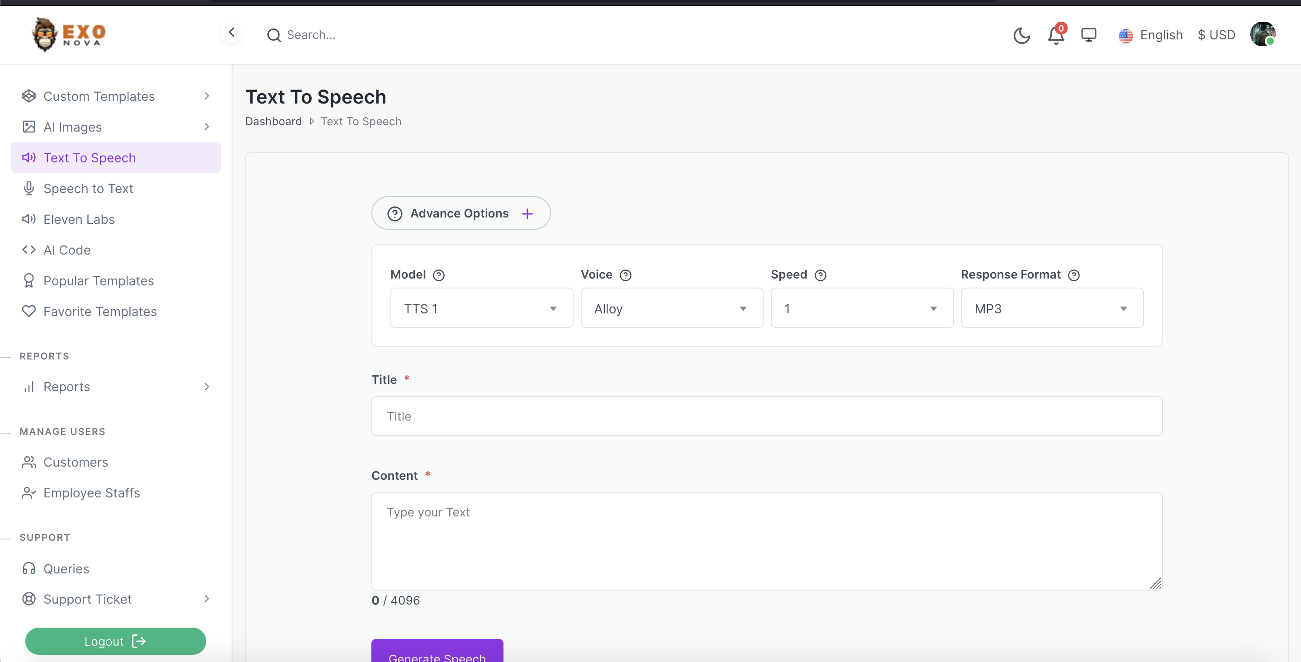Click Speed field help icon
1301x662 pixels.
point(820,275)
